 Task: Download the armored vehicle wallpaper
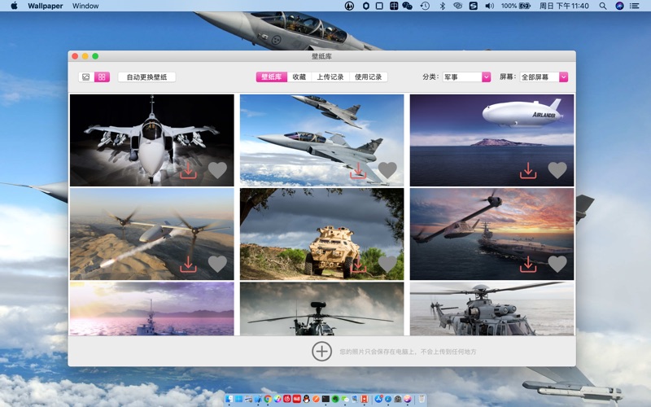(x=358, y=264)
